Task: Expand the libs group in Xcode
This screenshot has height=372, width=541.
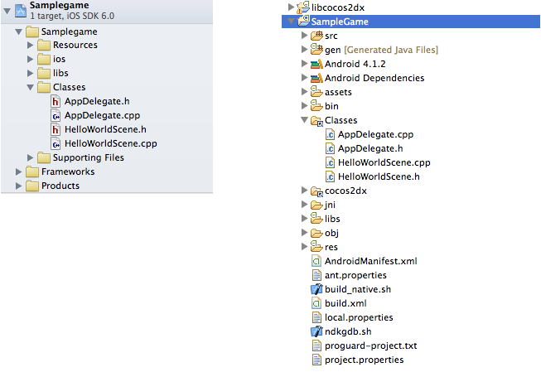Action: [x=31, y=73]
